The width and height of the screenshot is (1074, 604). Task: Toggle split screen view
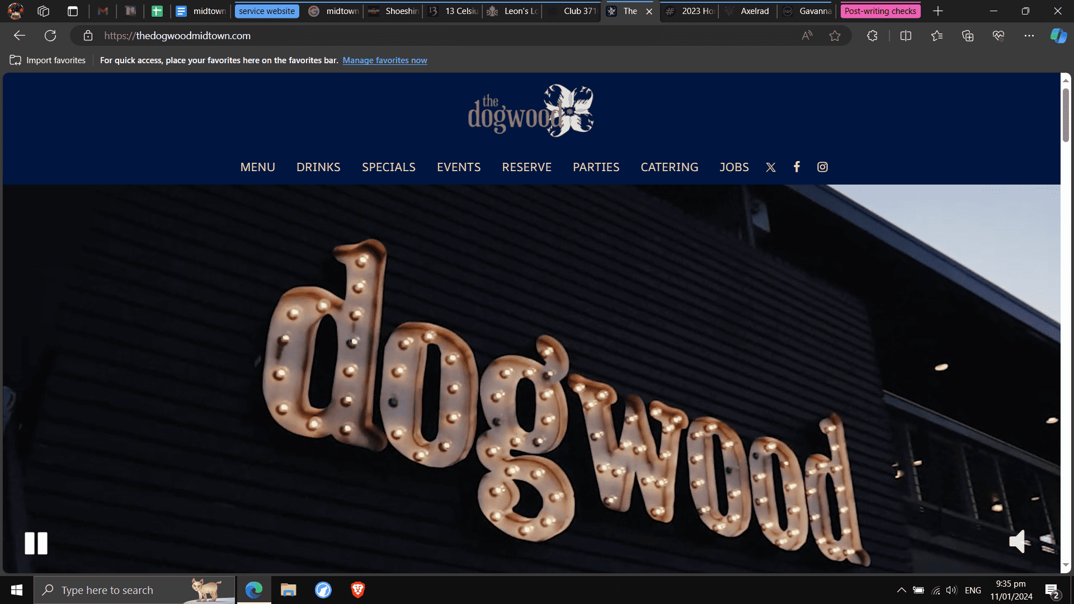[906, 36]
